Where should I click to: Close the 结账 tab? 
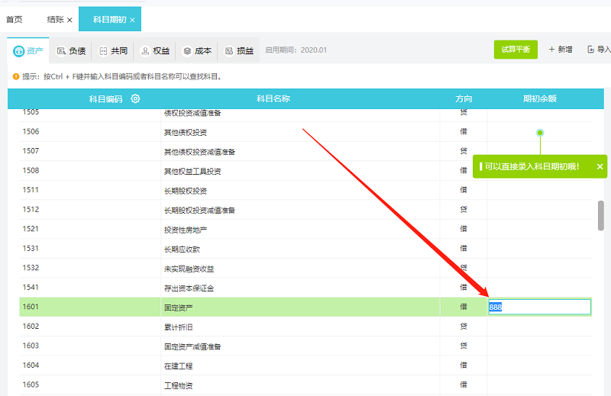tap(70, 20)
